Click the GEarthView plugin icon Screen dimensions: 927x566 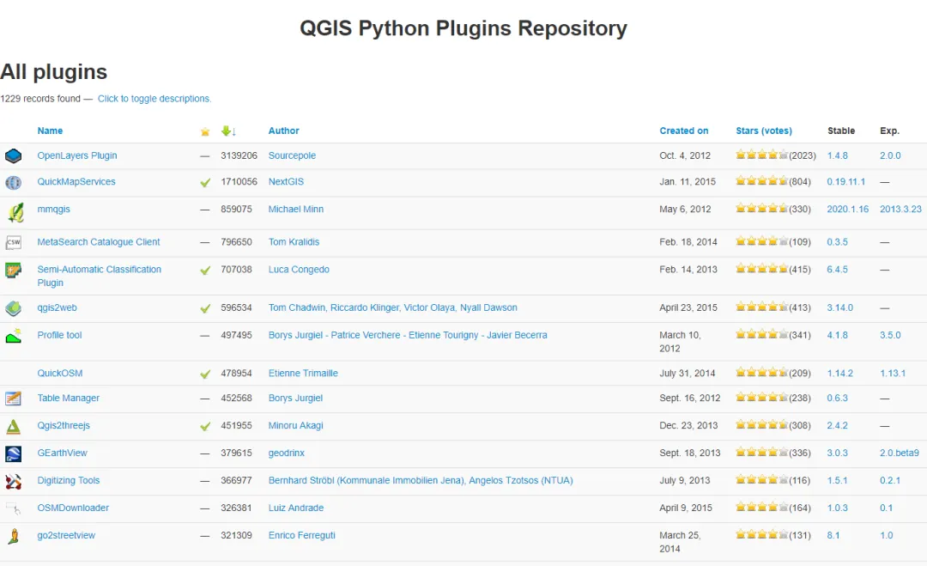coord(13,453)
